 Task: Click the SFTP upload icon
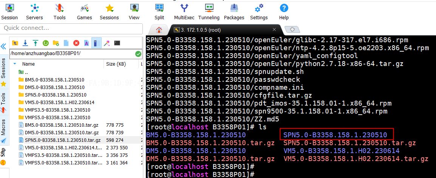[35, 43]
